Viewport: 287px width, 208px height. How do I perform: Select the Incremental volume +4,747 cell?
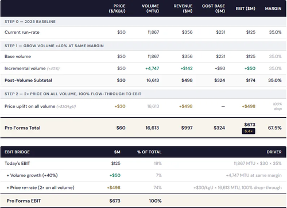pyautogui.click(x=152, y=68)
